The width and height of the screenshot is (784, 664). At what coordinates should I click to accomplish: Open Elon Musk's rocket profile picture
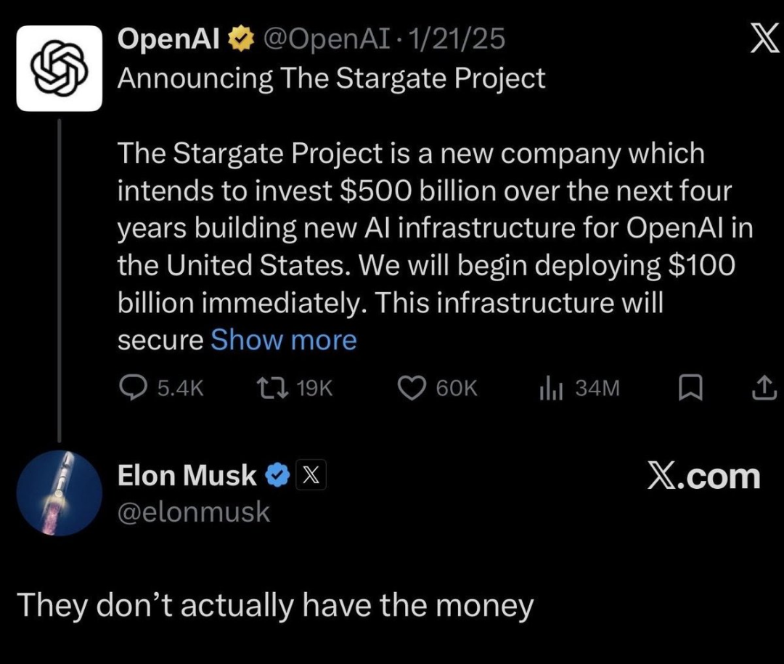click(x=59, y=493)
